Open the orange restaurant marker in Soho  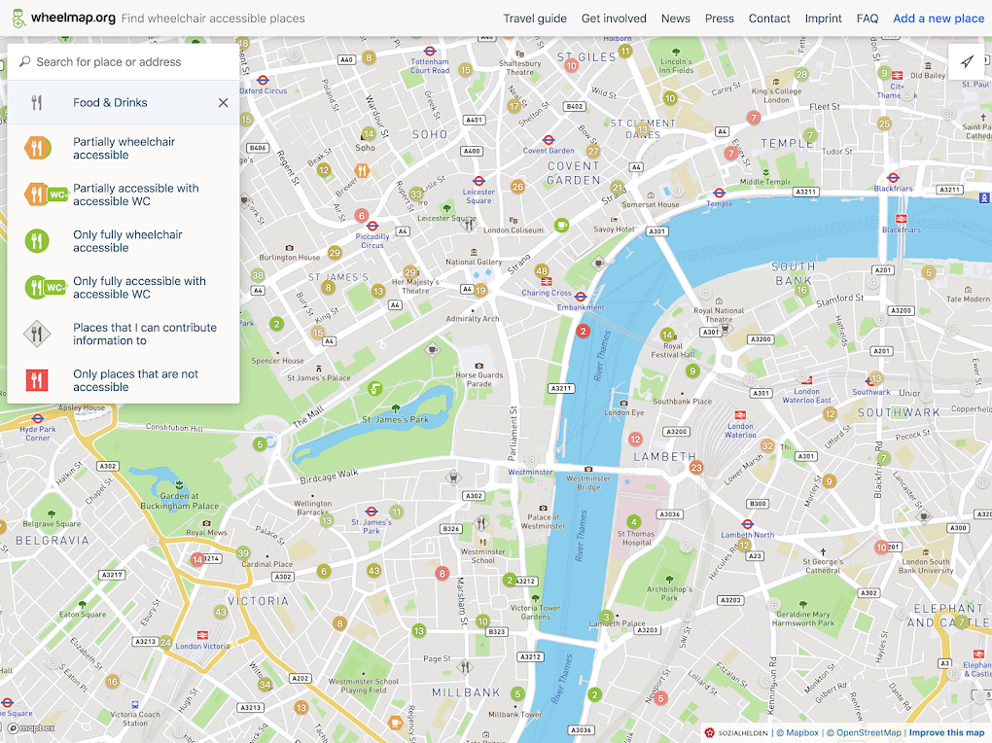[x=362, y=170]
